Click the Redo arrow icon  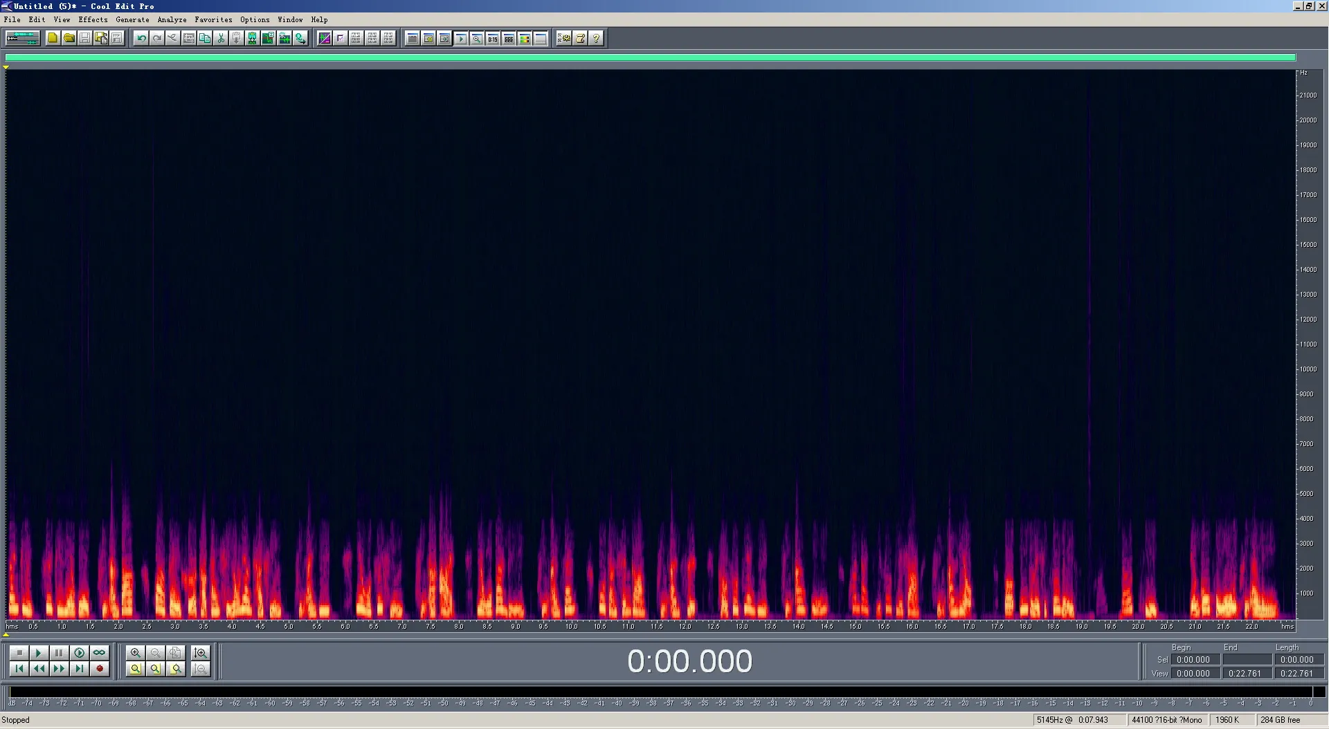(x=157, y=38)
